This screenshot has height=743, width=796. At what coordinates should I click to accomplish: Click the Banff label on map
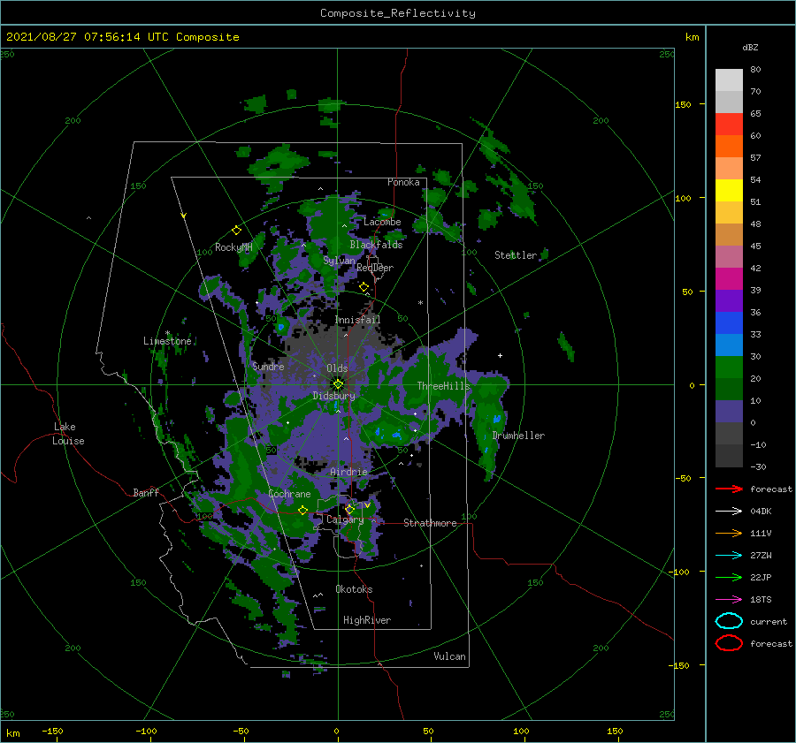pyautogui.click(x=146, y=492)
